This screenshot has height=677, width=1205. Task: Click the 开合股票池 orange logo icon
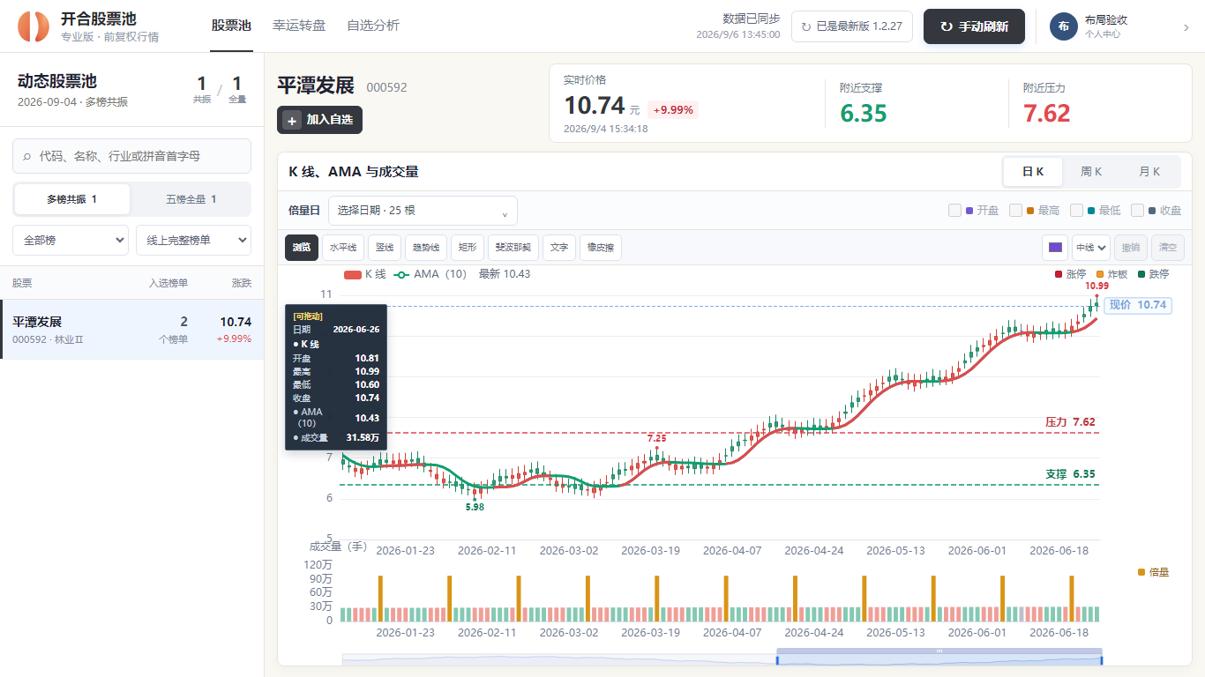(34, 26)
